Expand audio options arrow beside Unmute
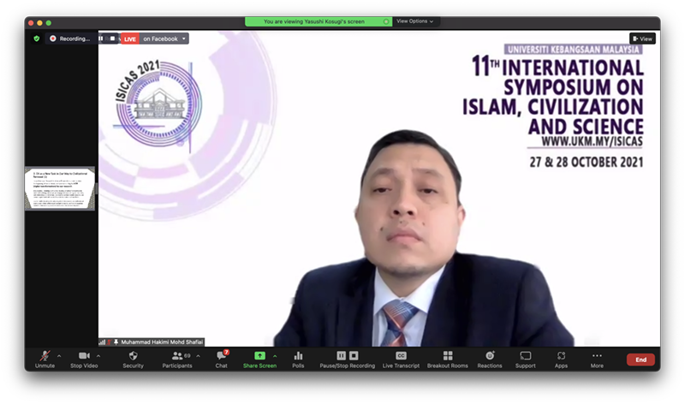Viewport: 685px width, 404px height. click(59, 355)
